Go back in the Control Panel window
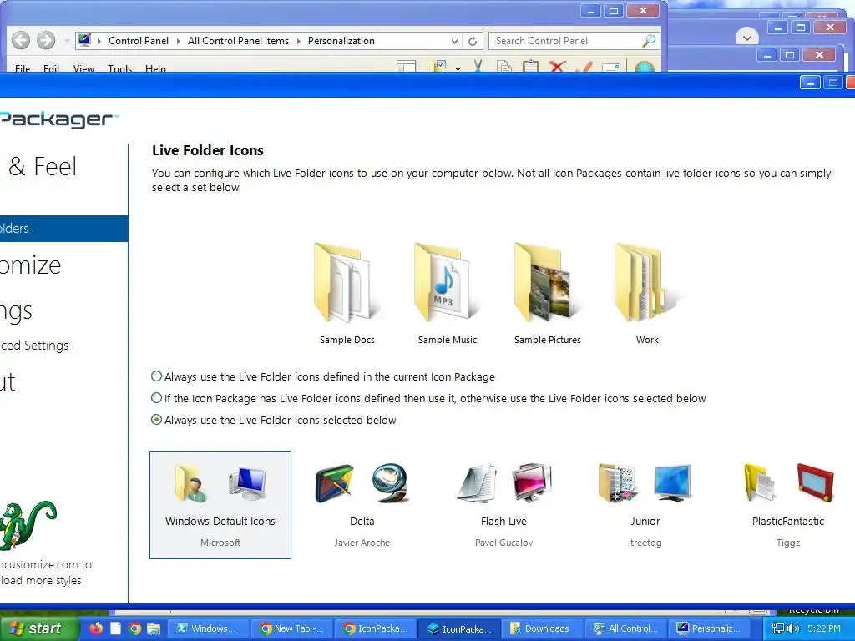Image resolution: width=855 pixels, height=641 pixels. (x=21, y=40)
